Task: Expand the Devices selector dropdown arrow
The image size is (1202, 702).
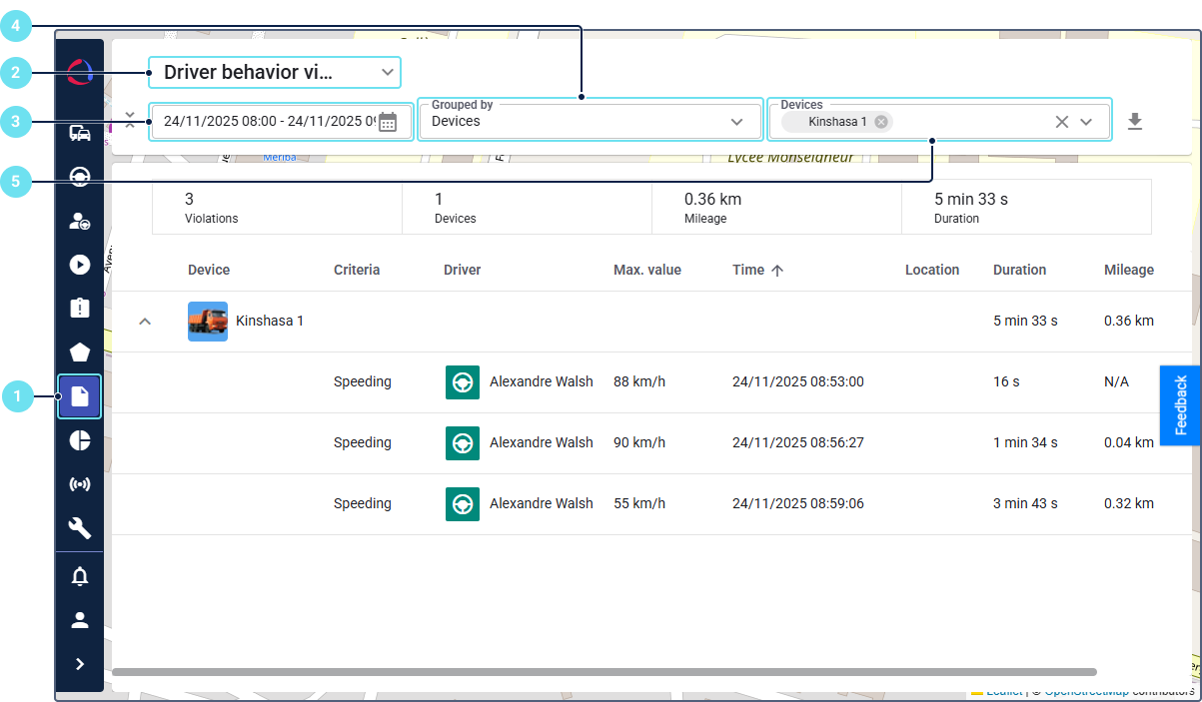Action: click(1087, 122)
